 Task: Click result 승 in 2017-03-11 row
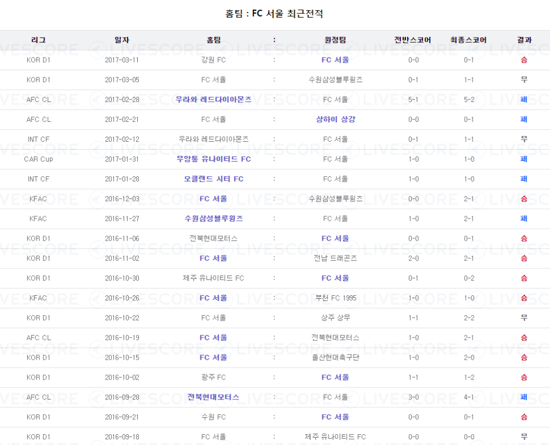pos(524,60)
